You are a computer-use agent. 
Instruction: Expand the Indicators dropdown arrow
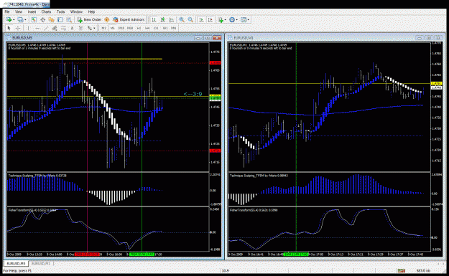[x=226, y=20]
